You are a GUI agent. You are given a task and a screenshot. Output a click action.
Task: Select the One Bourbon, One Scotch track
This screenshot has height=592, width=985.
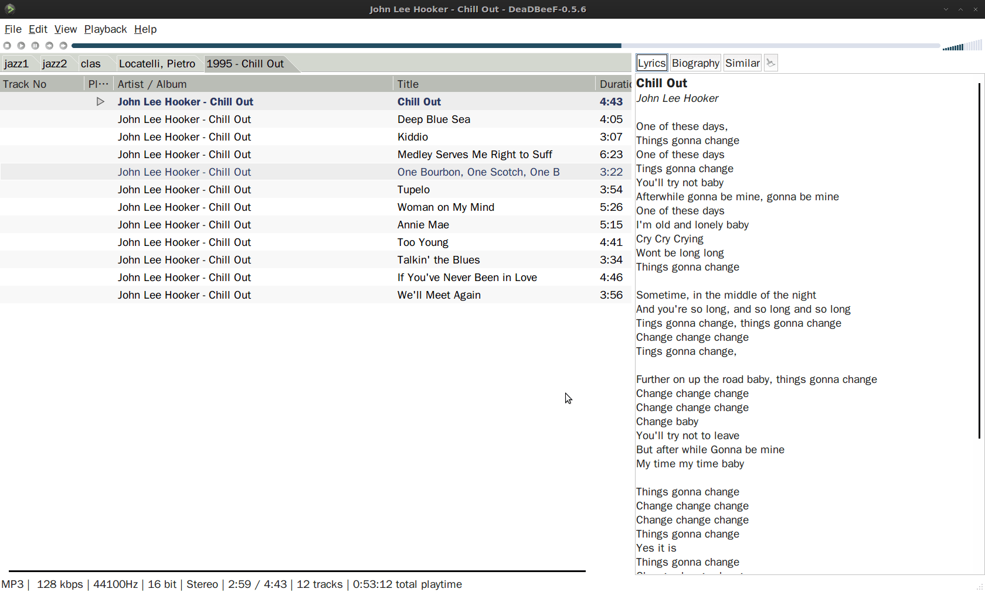pos(315,172)
